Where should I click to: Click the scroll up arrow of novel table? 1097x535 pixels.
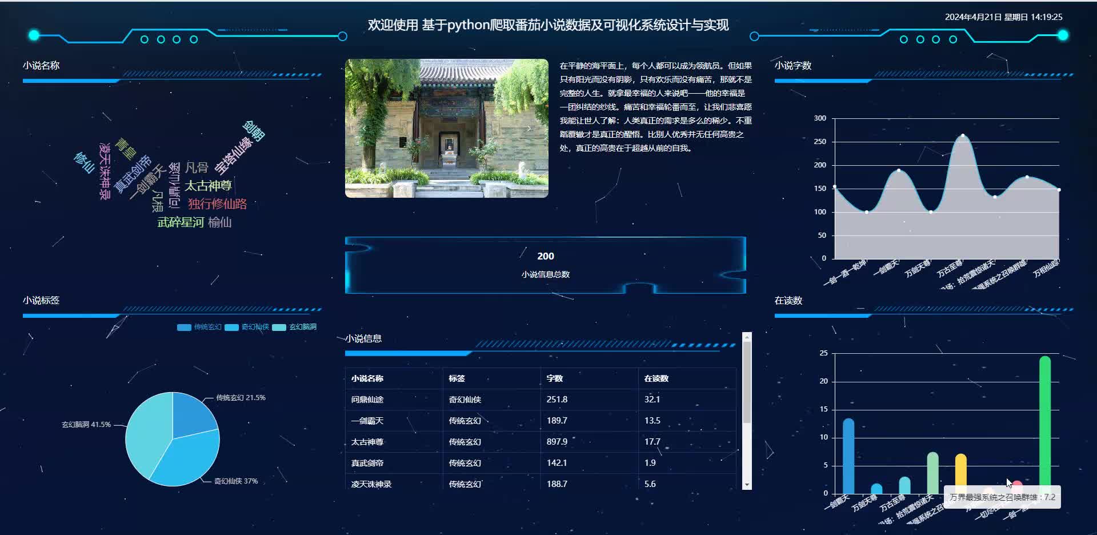[747, 337]
